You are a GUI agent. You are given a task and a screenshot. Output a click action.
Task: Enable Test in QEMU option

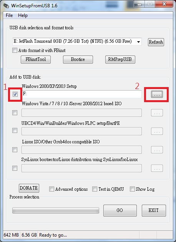95,189
